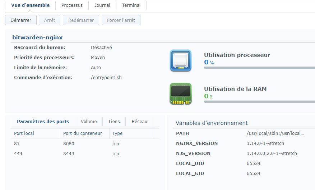Open the Terminal tab
Image resolution: width=315 pixels, height=190 pixels.
click(131, 5)
